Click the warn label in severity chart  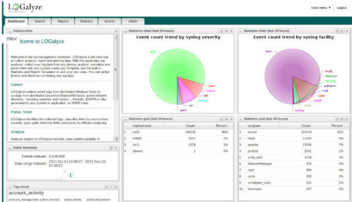[x=212, y=86]
